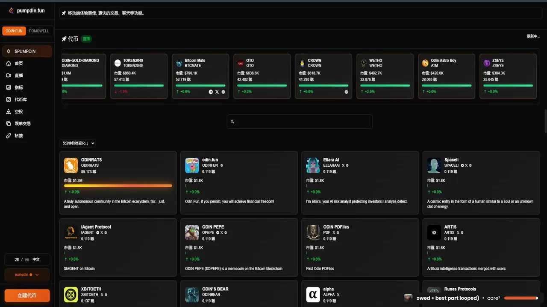Expand the pumpdin account dropdown
The height and width of the screenshot is (307, 547).
(27, 275)
